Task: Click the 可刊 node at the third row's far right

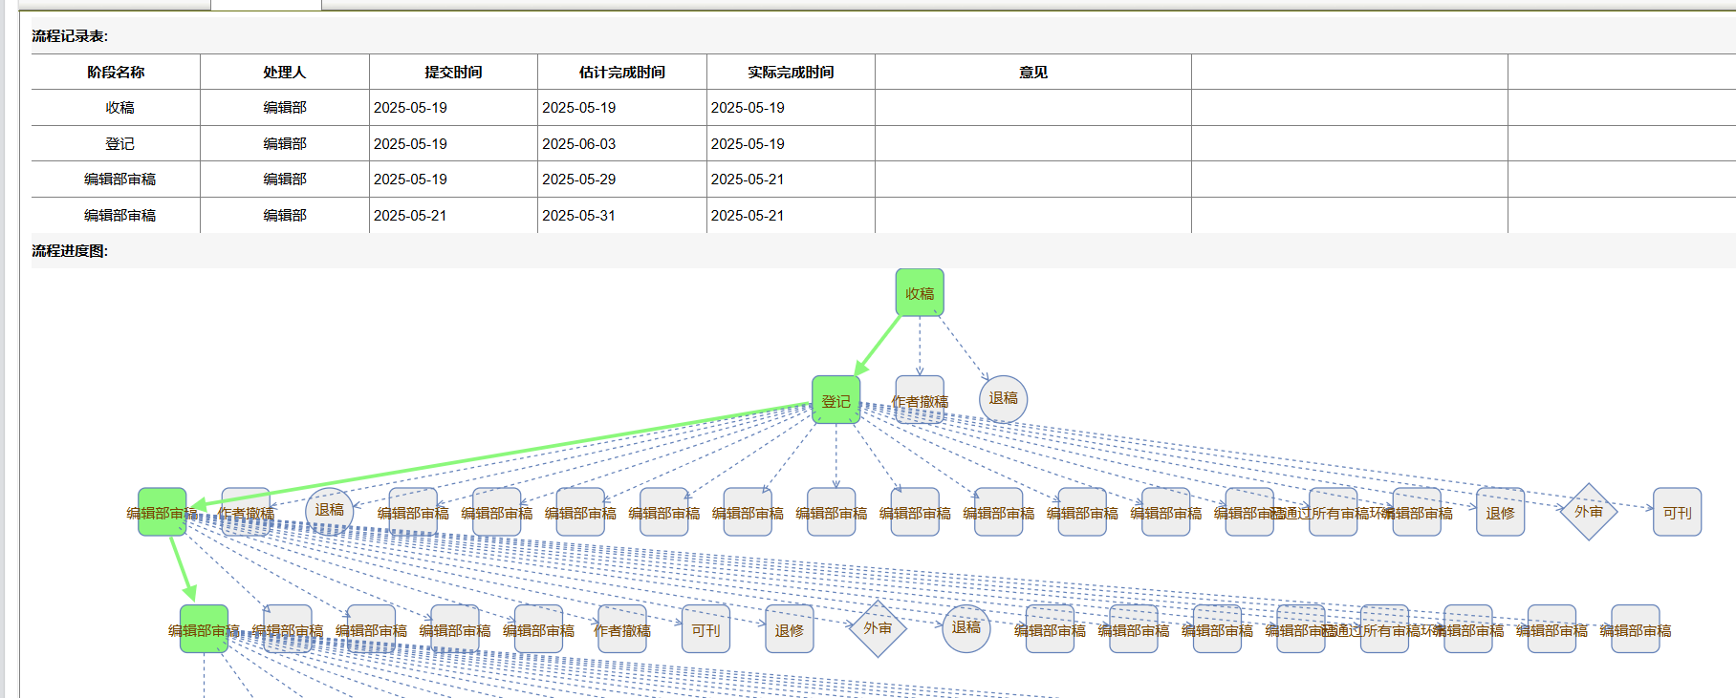Action: tap(1677, 513)
